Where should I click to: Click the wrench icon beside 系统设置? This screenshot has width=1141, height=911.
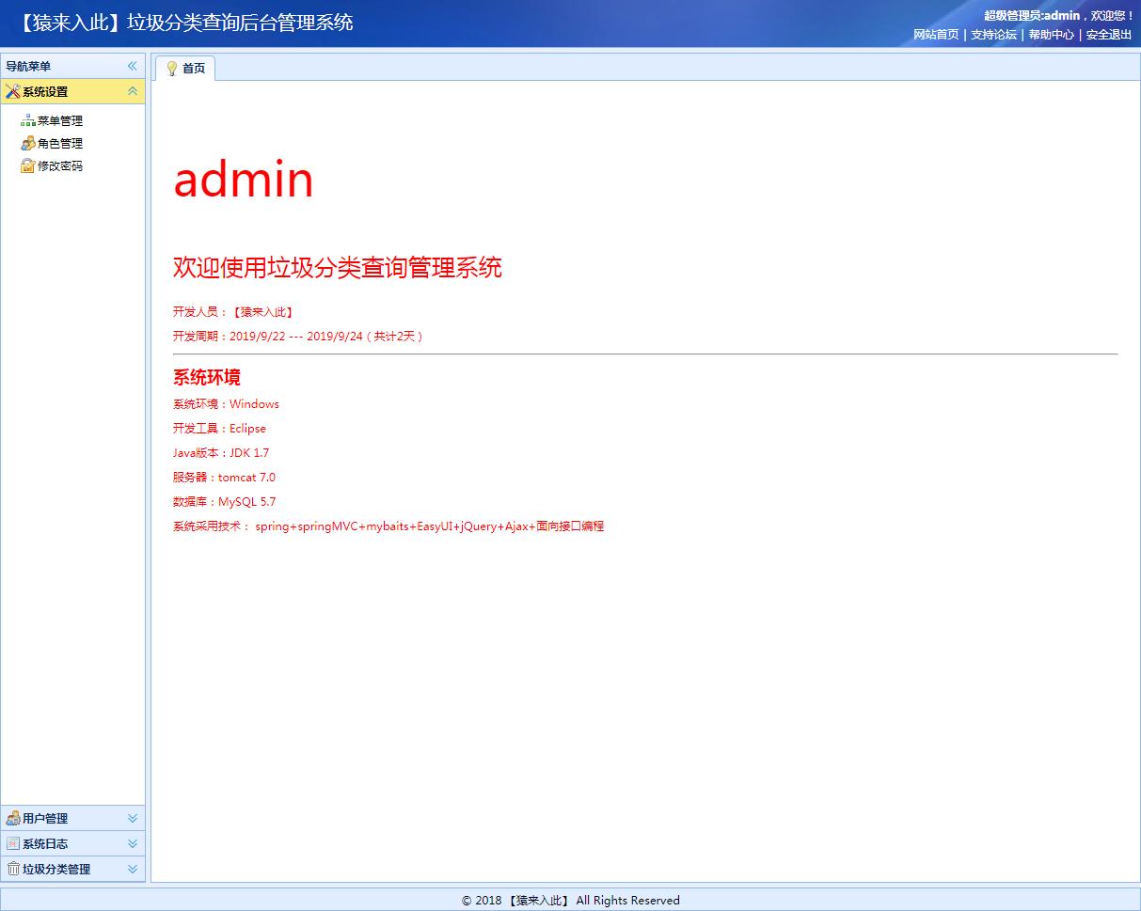tap(15, 91)
